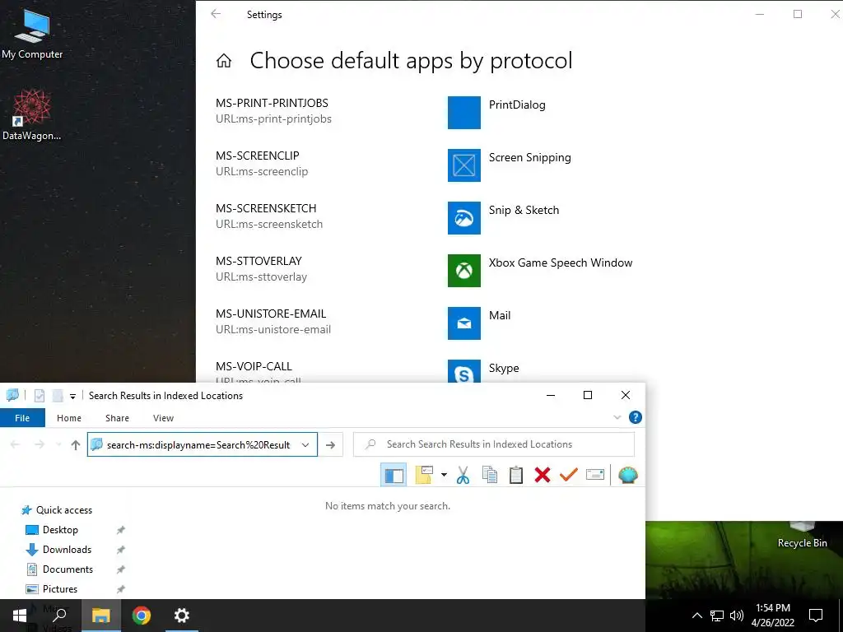Click the PrintDialog app icon
The width and height of the screenshot is (843, 632).
pos(464,112)
